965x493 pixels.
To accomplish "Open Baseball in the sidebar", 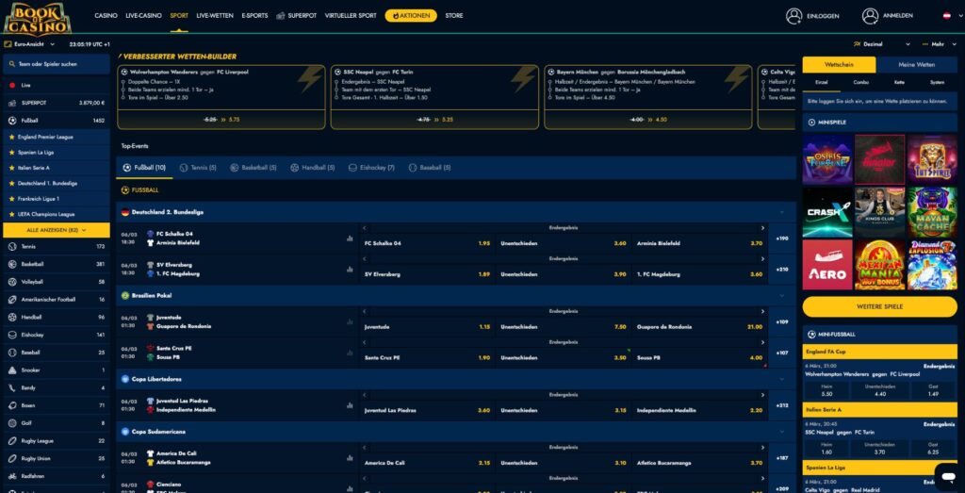I will click(x=56, y=353).
